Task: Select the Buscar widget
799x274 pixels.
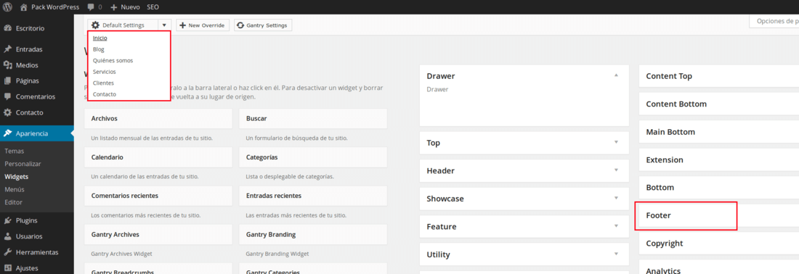Action: (x=313, y=118)
